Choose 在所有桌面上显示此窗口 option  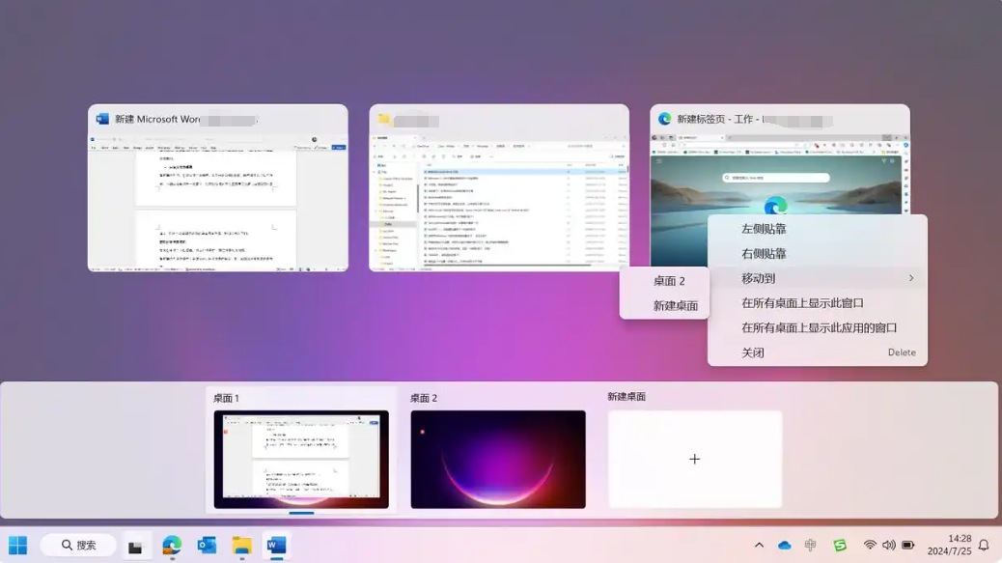pos(802,303)
